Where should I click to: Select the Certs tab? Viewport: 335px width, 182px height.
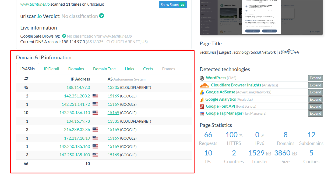click(x=148, y=69)
